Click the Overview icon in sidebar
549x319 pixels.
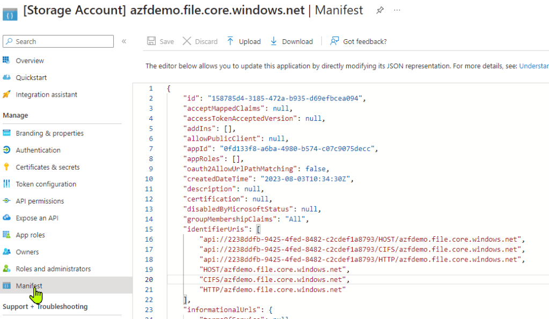[7, 61]
